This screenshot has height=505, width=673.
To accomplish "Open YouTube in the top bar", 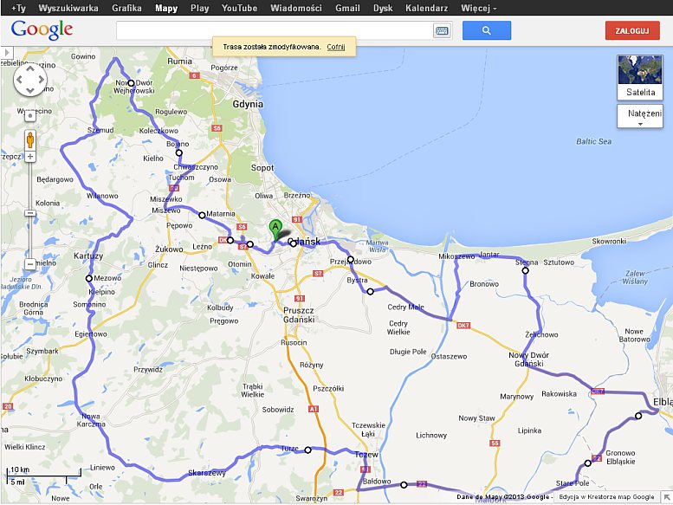I will pos(240,8).
